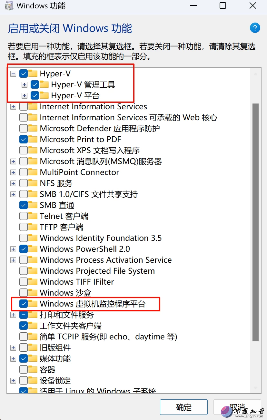Expand Windows Process Activation Service node
The image size is (267, 420).
[x=13, y=260]
